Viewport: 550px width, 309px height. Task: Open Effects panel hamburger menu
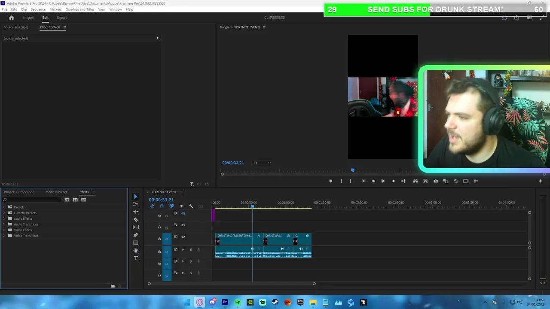pyautogui.click(x=93, y=192)
